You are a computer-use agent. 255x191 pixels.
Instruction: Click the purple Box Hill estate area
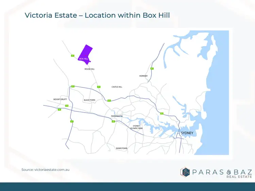point(85,54)
